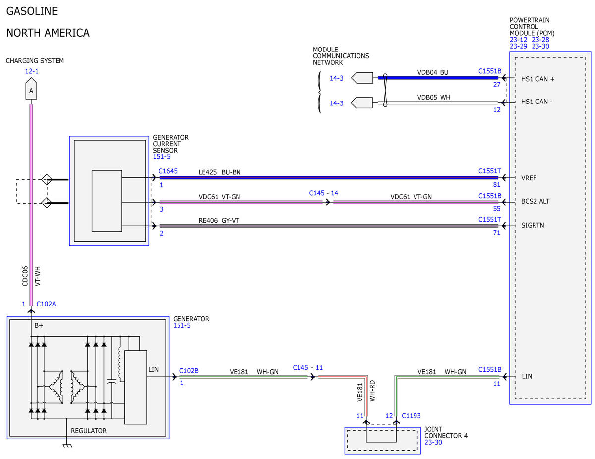The width and height of the screenshot is (595, 459).
Task: Click the ground symbol below the regulator
Action: [67, 445]
